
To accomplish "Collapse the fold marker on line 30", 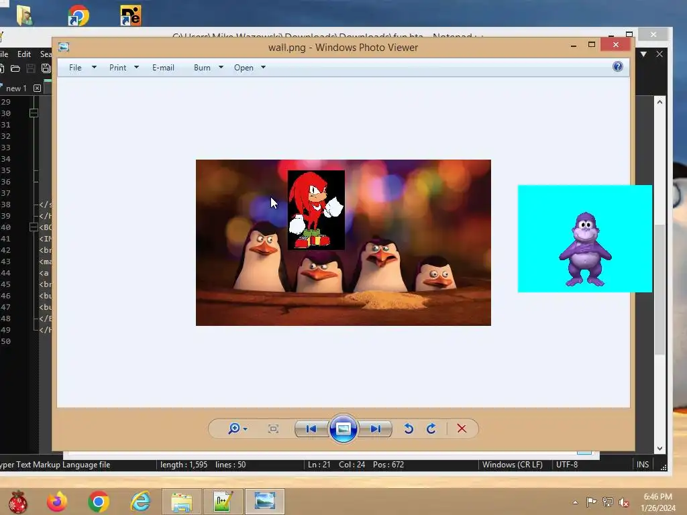I will coord(34,113).
